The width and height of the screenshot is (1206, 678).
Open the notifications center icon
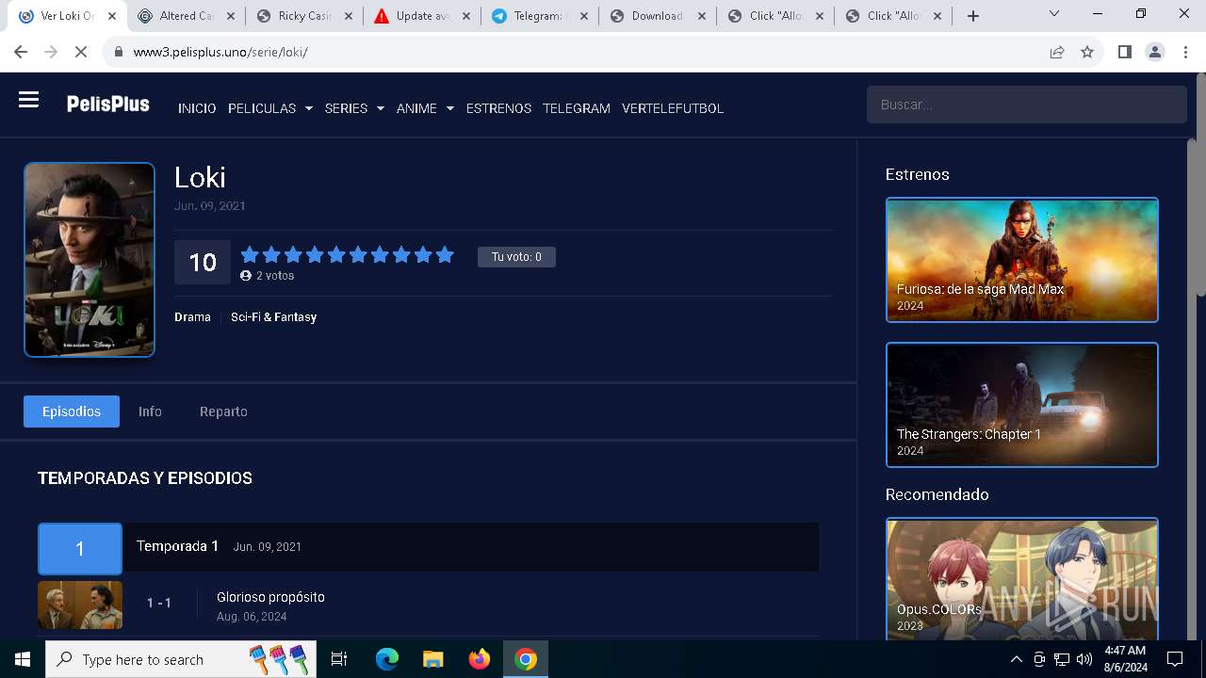pyautogui.click(x=1175, y=659)
